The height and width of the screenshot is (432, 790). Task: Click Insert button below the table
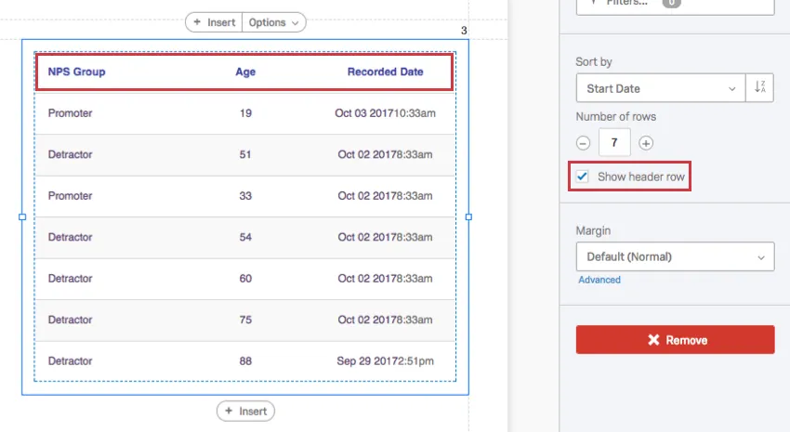coord(245,411)
